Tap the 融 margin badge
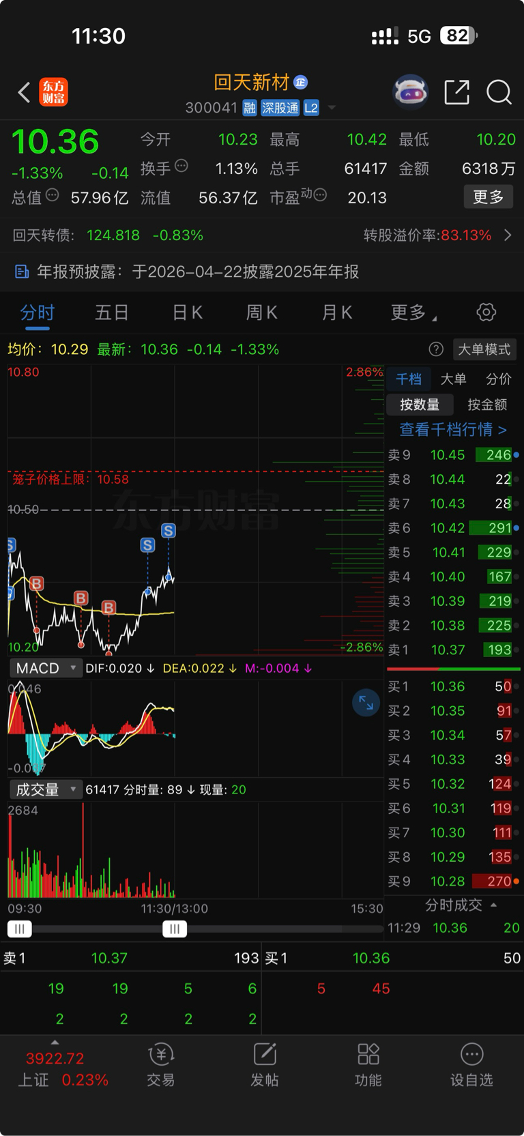The width and height of the screenshot is (524, 1136). [250, 108]
